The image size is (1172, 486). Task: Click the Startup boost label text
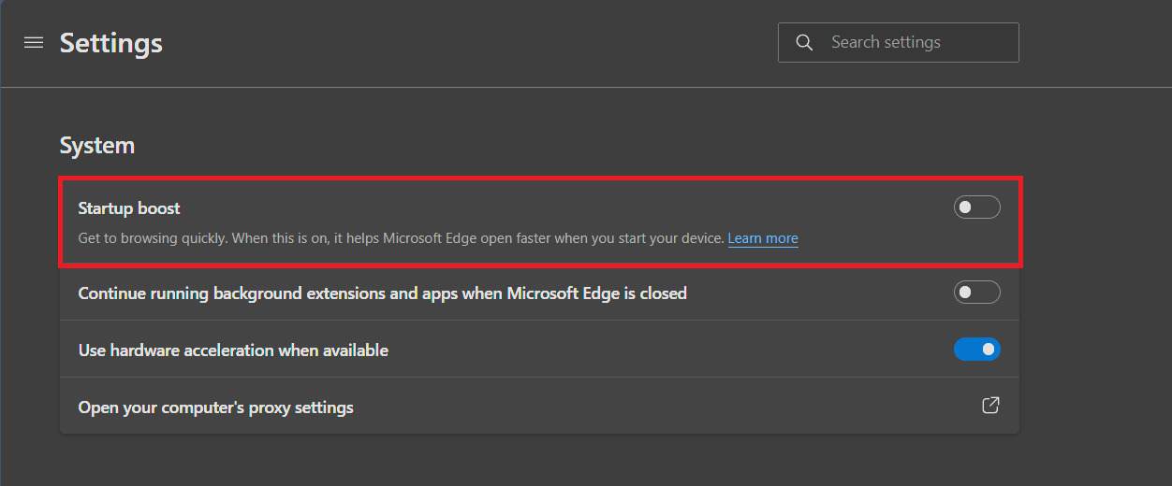pos(129,207)
